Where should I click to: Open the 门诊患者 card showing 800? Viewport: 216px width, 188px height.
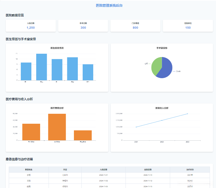click(x=135, y=26)
